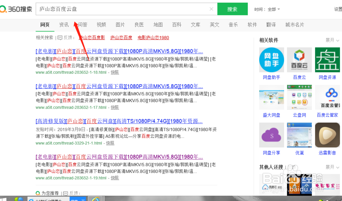This screenshot has height=201, width=342.
Task: Open the 电影庐山恋1980 related search link
Action: tap(153, 38)
